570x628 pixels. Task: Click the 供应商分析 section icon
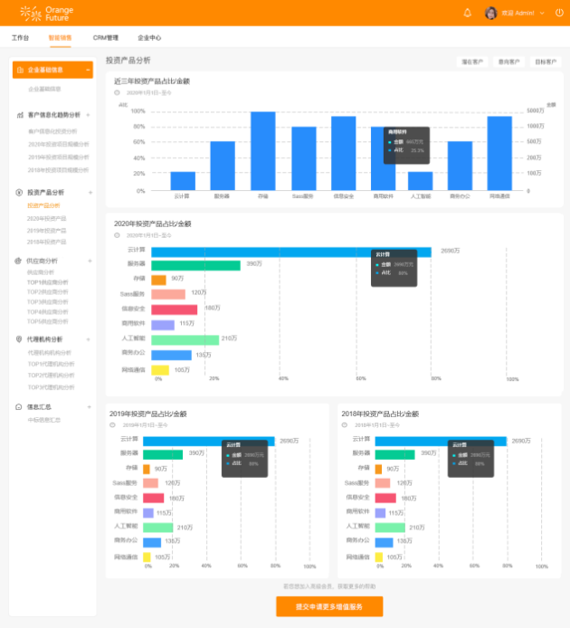click(x=19, y=261)
